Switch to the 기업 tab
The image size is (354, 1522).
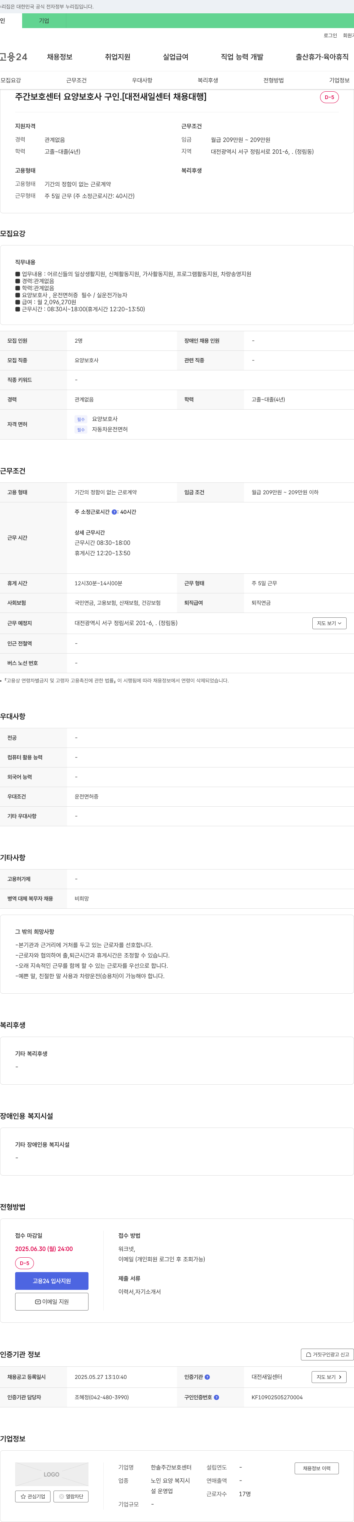[x=44, y=21]
